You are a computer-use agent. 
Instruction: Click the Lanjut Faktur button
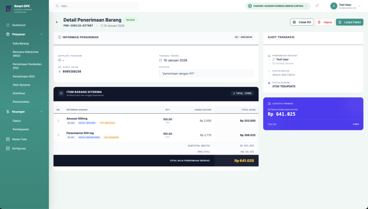pyautogui.click(x=349, y=22)
